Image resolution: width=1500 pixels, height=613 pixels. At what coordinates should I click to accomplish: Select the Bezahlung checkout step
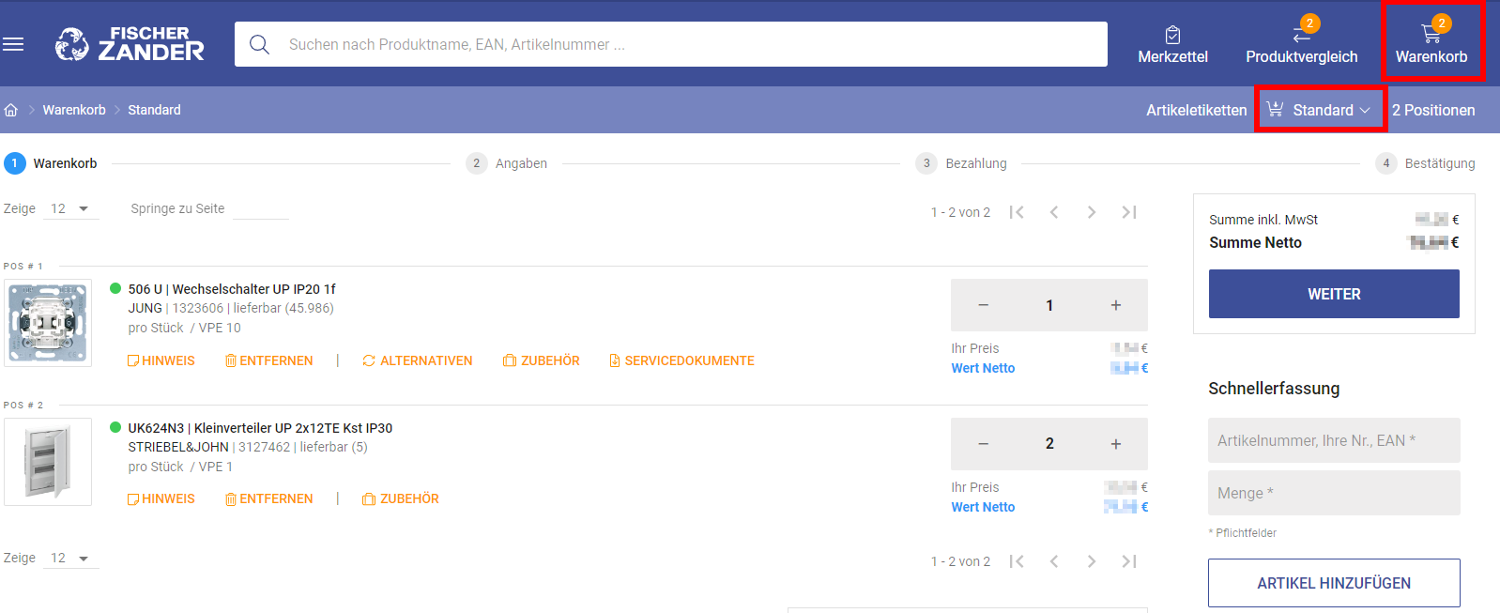click(961, 163)
